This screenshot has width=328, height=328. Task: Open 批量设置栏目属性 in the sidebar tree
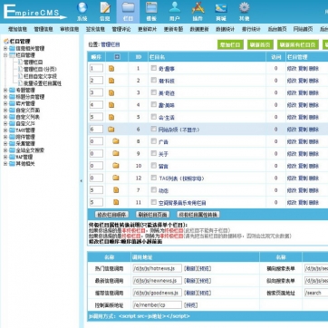coord(43,83)
